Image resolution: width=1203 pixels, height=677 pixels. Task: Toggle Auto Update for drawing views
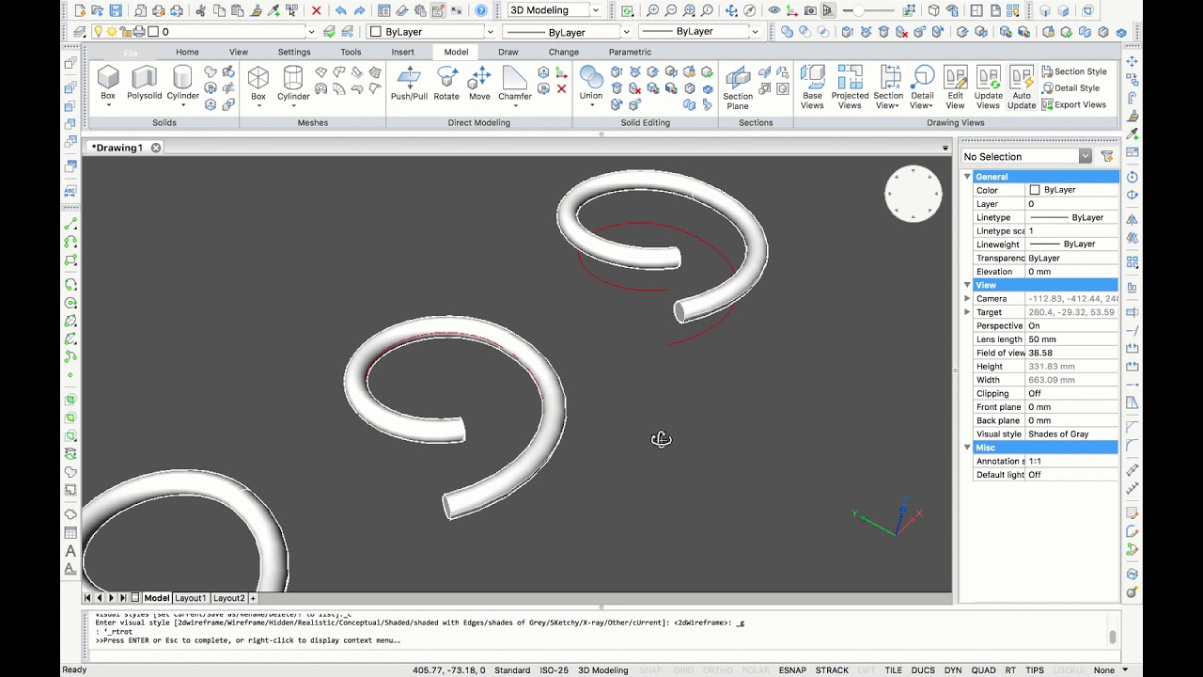[x=1022, y=87]
